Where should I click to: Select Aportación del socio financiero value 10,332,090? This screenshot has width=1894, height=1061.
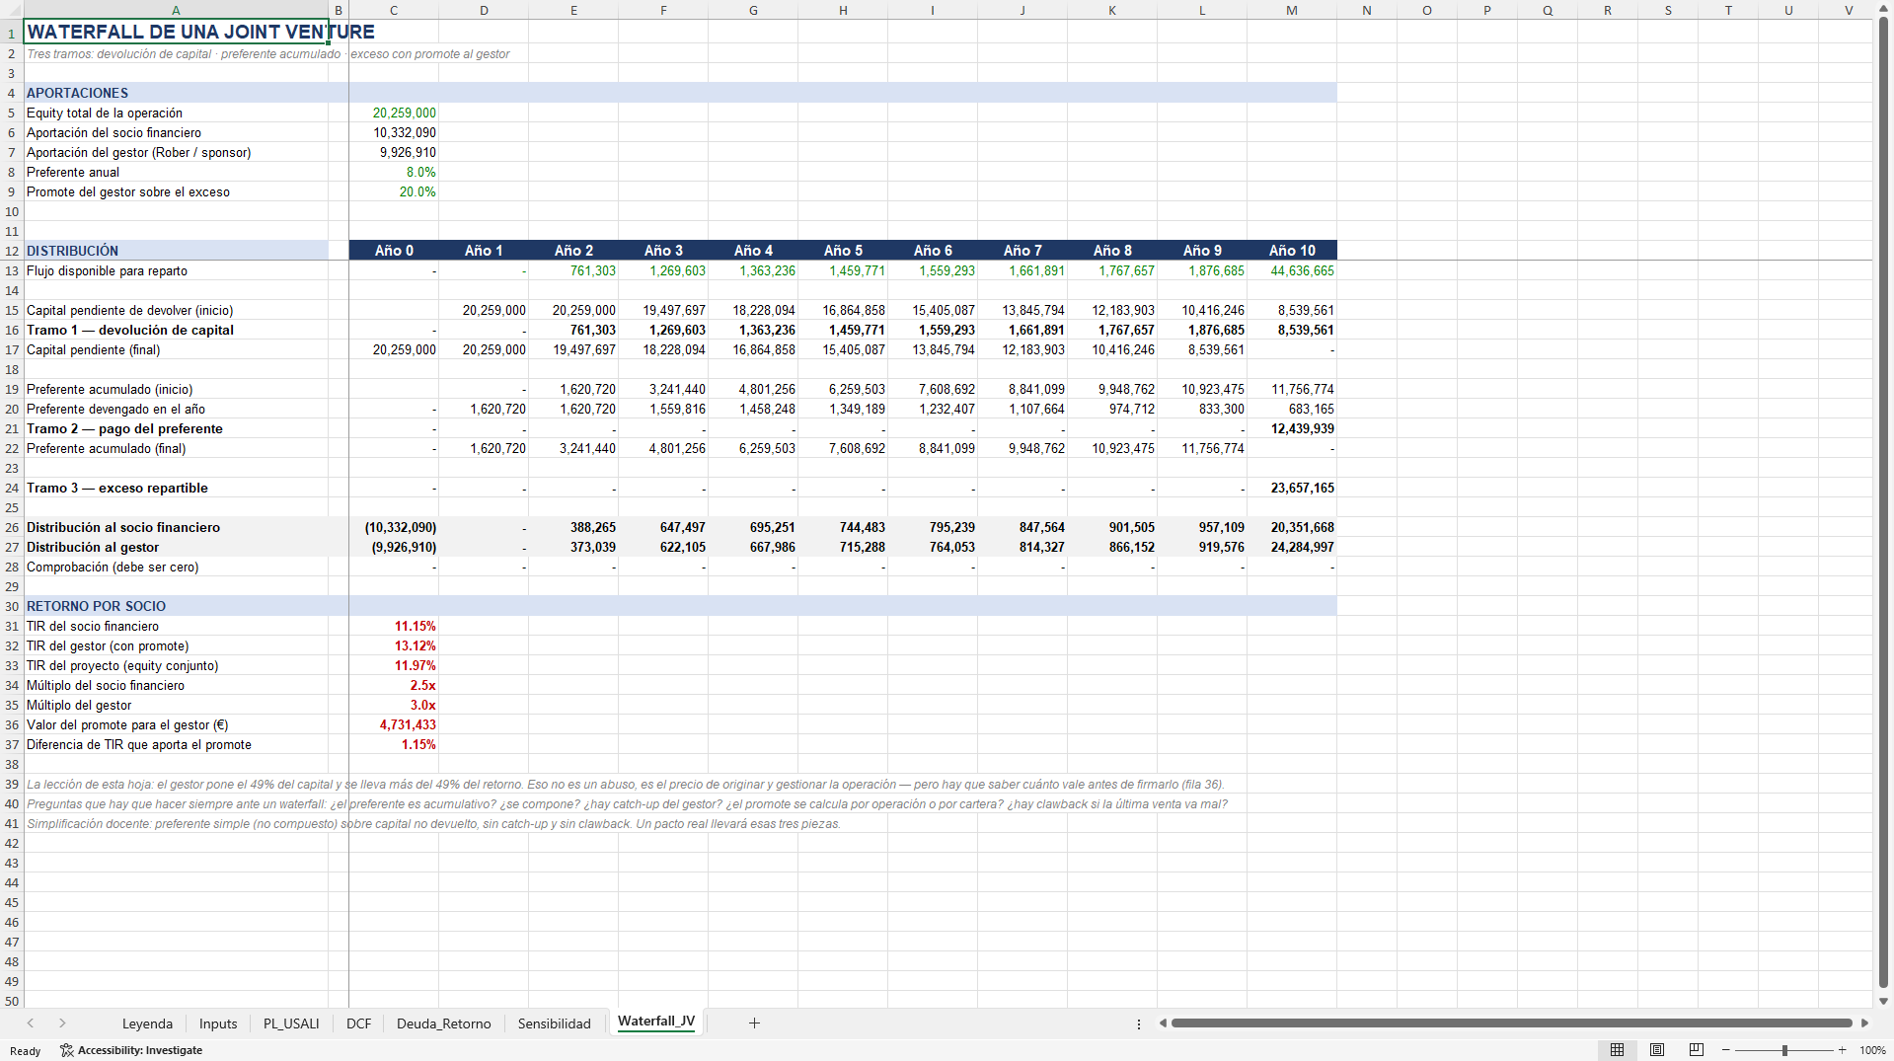pyautogui.click(x=394, y=132)
